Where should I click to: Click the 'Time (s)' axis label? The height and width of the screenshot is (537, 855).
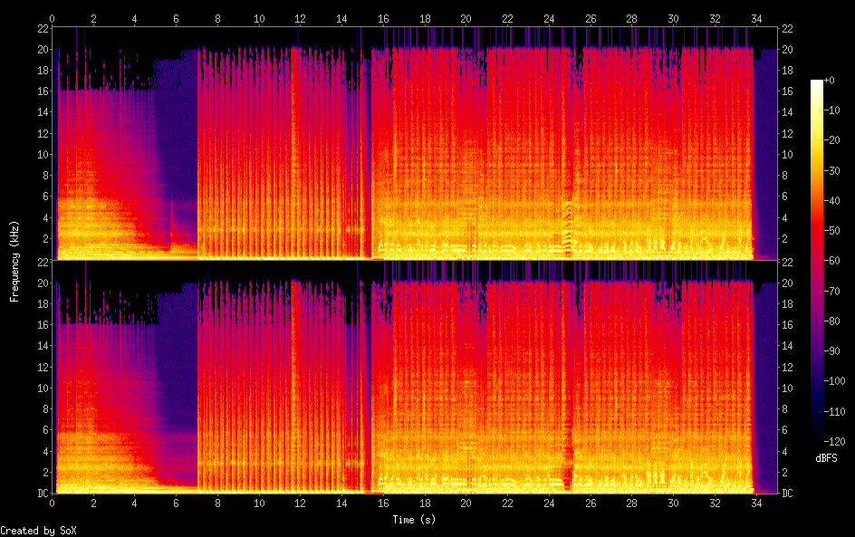[x=416, y=520]
